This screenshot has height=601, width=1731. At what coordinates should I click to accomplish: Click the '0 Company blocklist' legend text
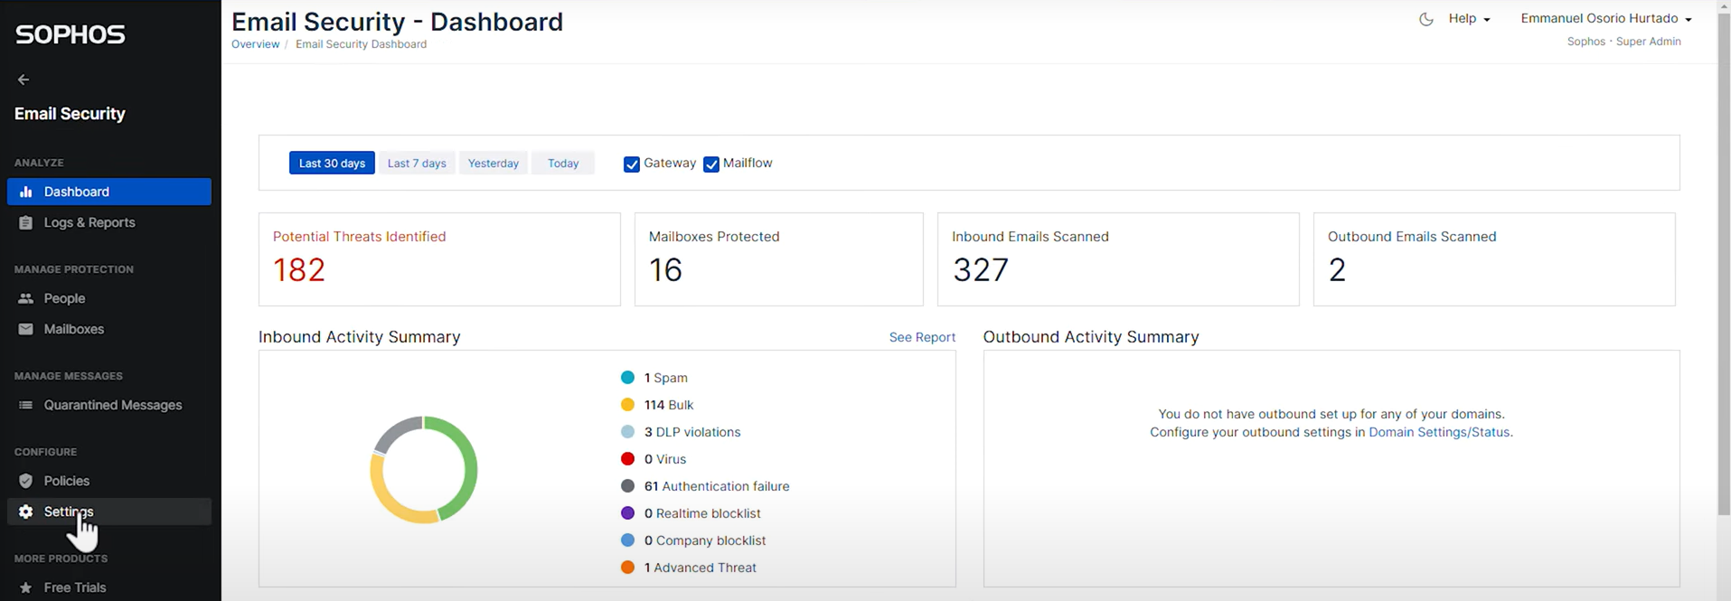click(x=705, y=540)
